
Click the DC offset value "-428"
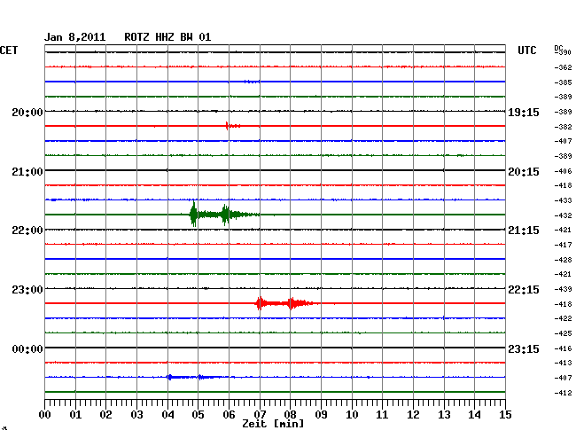pyautogui.click(x=563, y=260)
